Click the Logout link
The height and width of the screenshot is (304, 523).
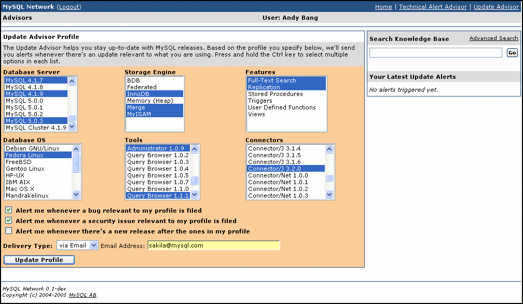(70, 7)
